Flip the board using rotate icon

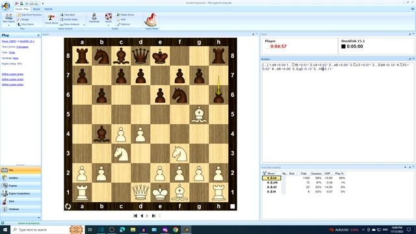68,206
